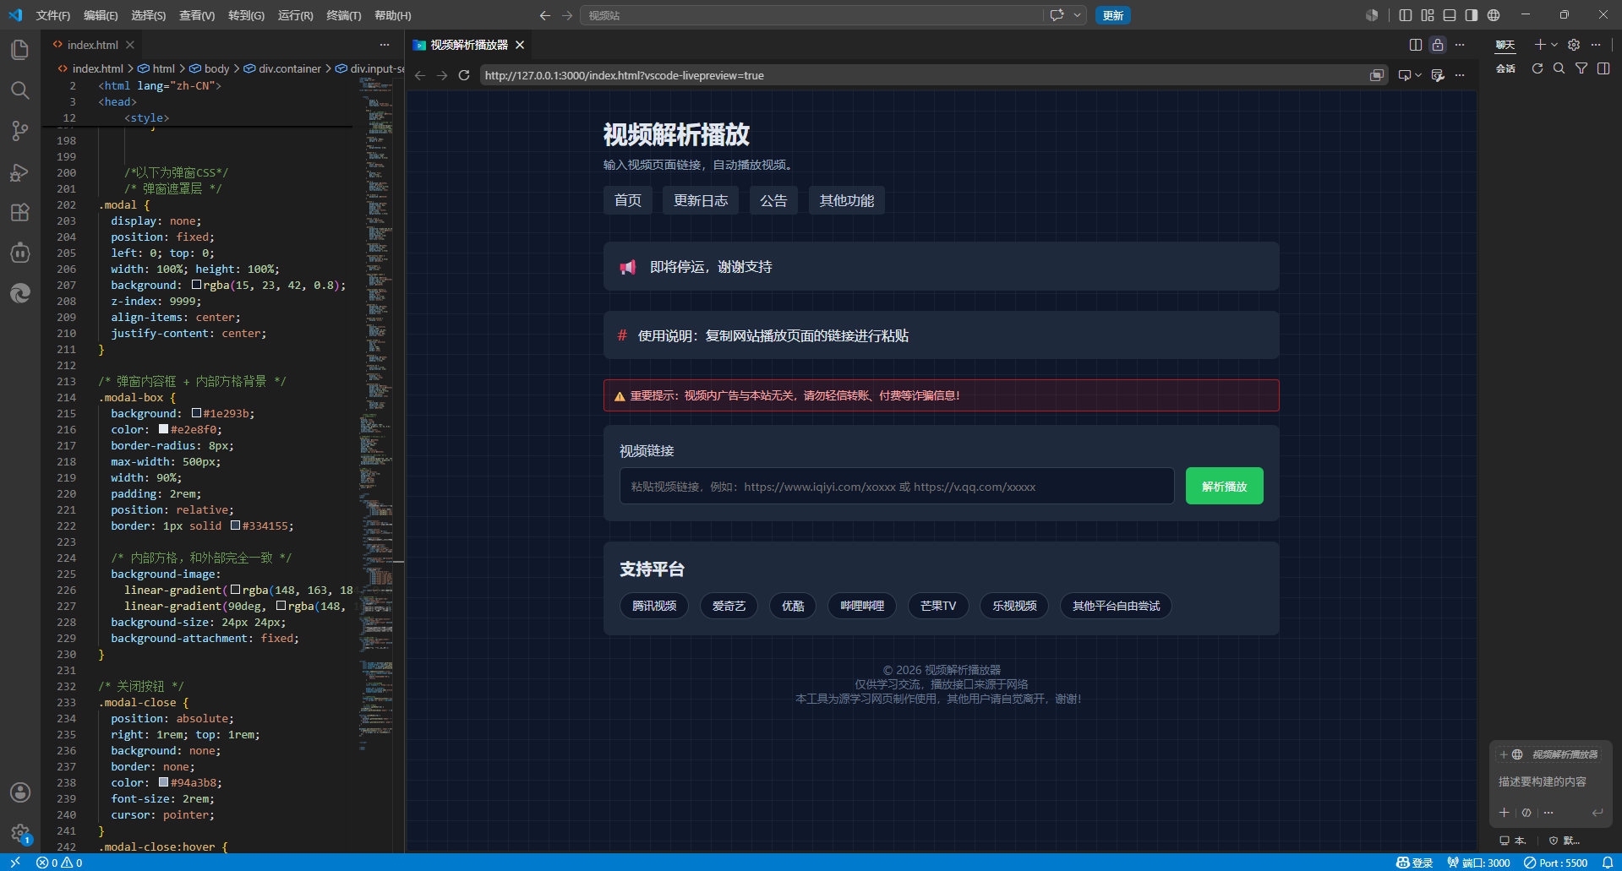Toggle chat sessions side panel icon

point(1603,68)
